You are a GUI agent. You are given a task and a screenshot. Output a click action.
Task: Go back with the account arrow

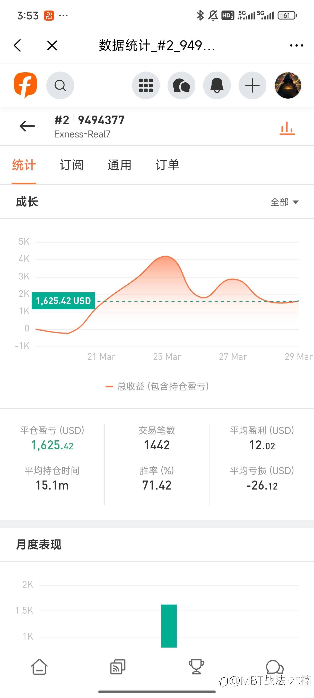tap(27, 126)
